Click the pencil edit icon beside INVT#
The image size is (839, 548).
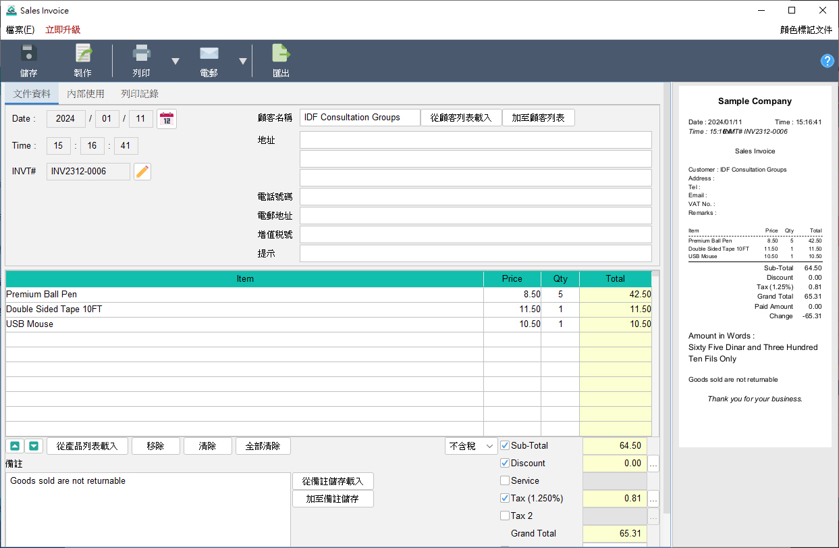(142, 172)
